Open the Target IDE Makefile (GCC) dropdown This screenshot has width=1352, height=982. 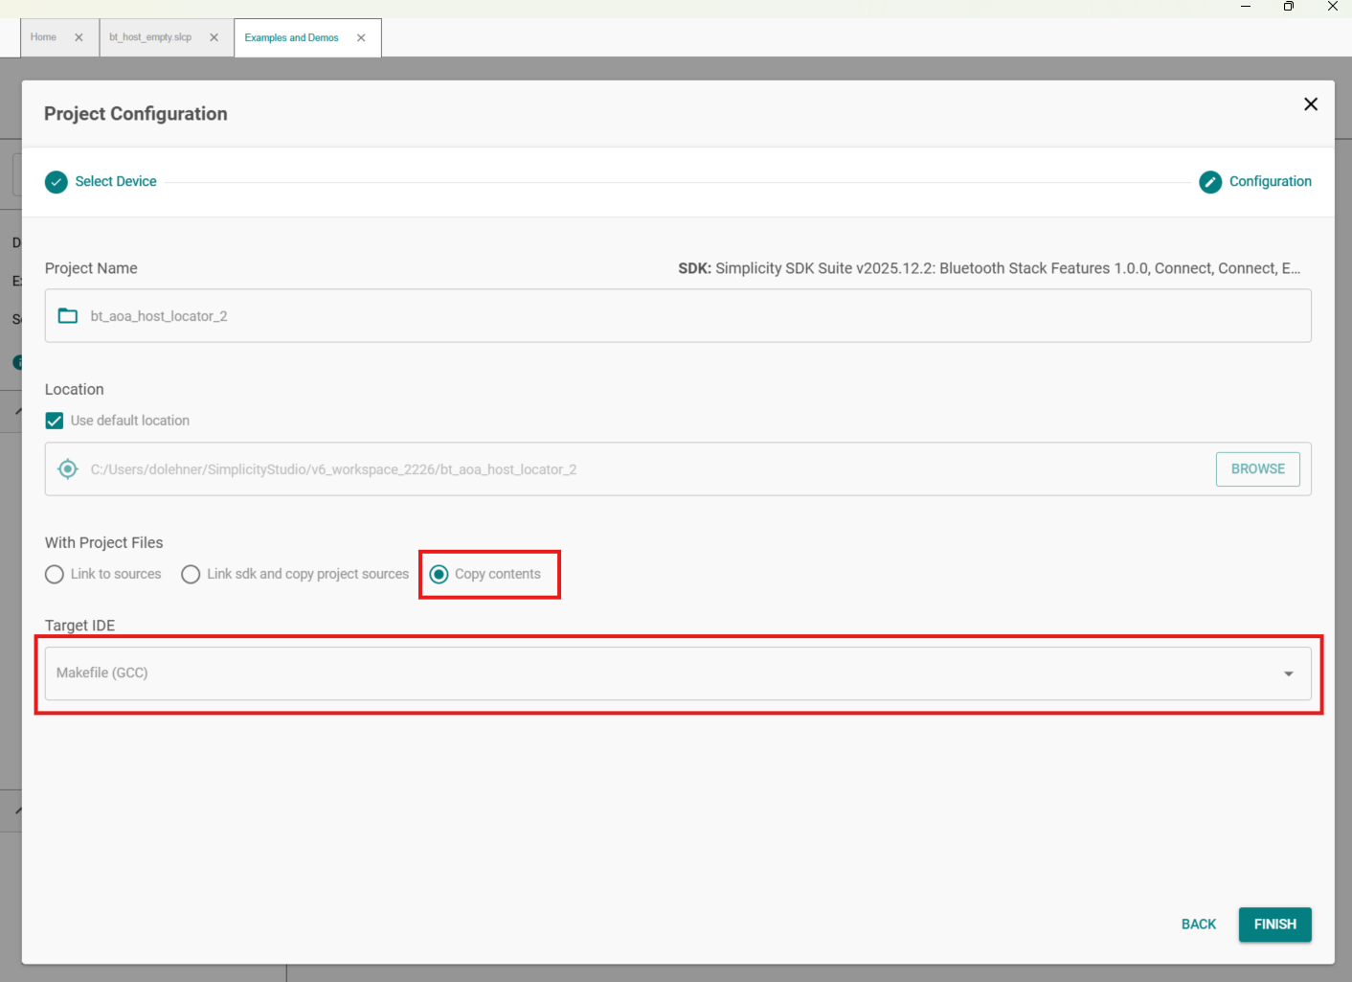(x=678, y=674)
